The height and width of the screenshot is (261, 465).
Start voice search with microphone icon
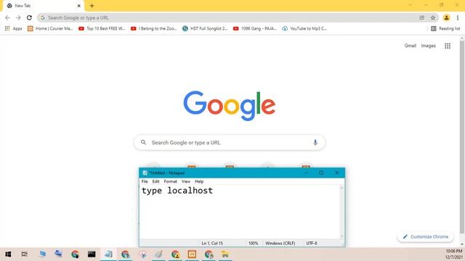click(315, 142)
